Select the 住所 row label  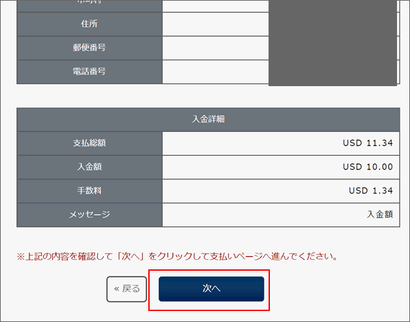[90, 24]
